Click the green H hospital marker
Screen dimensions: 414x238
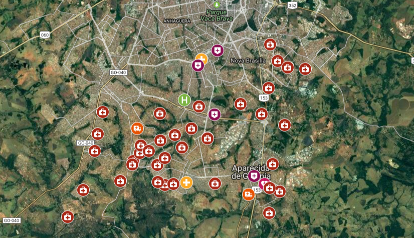[x=184, y=100]
